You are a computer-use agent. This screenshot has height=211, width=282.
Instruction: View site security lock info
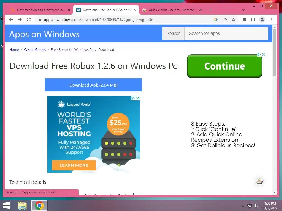40,20
